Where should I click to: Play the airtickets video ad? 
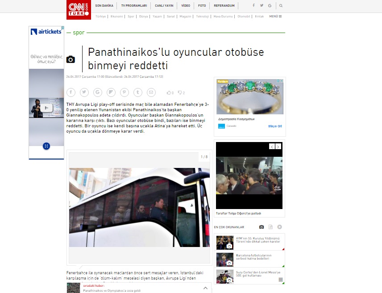click(46, 108)
